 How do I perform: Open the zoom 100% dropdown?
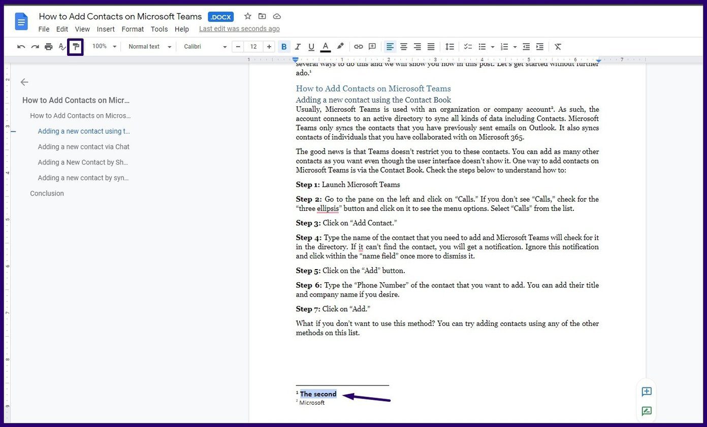coord(104,47)
